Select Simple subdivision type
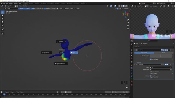The image size is (175, 98). [x=164, y=53]
